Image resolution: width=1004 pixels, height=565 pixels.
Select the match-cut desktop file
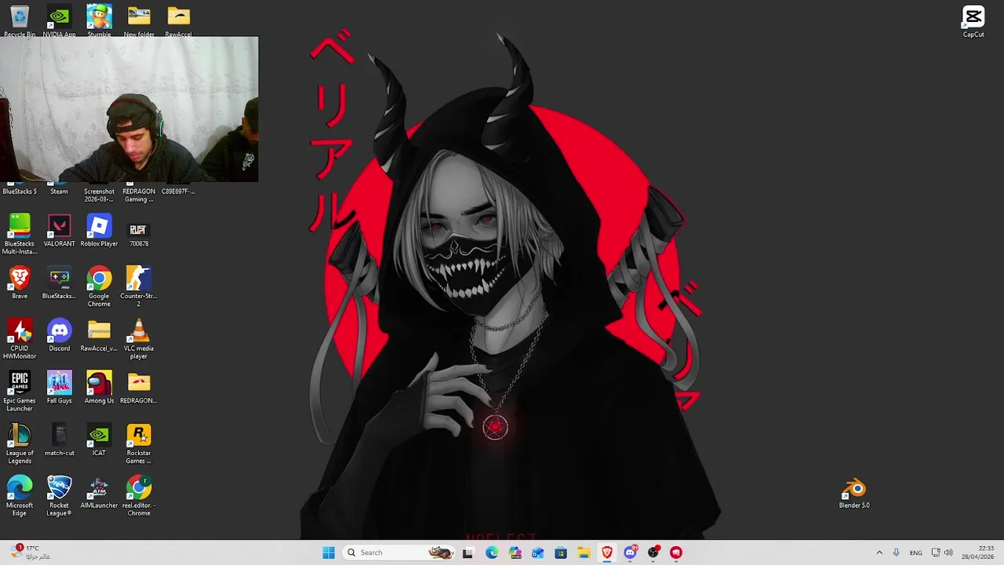point(59,439)
